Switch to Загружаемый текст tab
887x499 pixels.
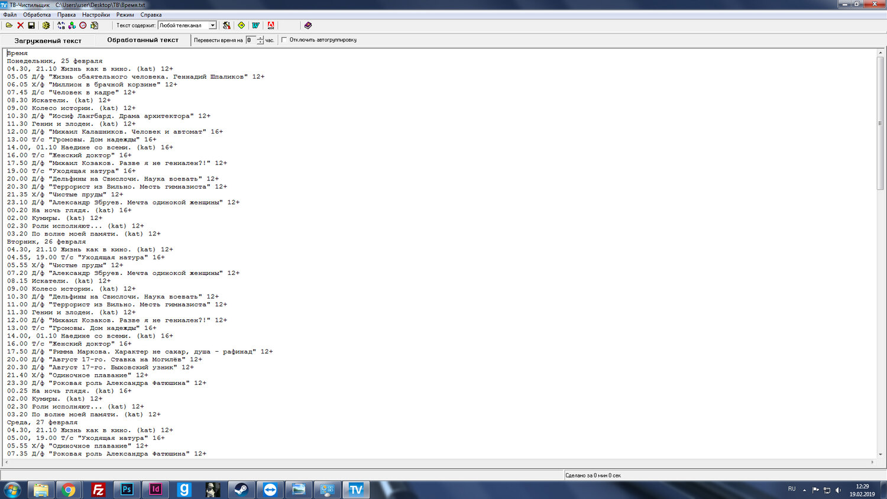pyautogui.click(x=48, y=41)
